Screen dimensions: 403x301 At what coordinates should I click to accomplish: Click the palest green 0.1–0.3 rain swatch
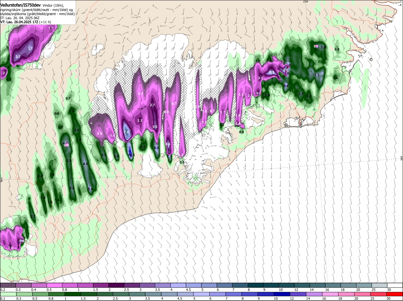(8, 294)
